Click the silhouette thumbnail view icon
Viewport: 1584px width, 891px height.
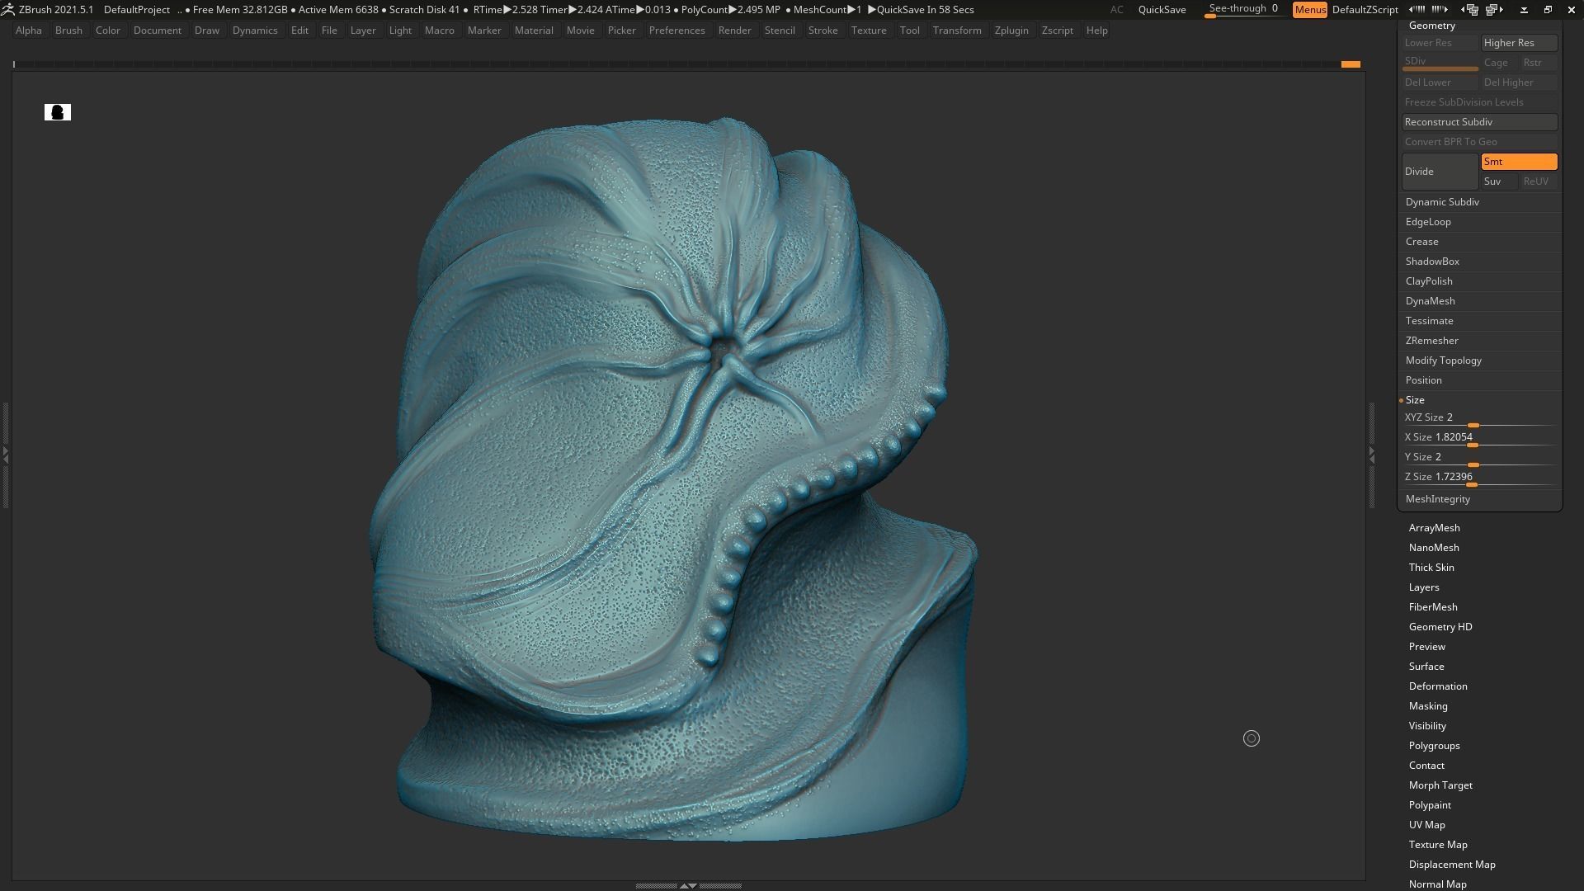58,112
